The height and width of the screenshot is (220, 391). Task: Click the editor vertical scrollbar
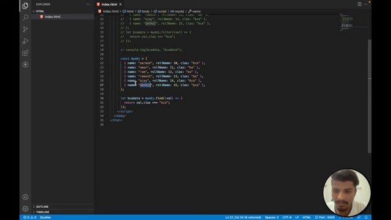click(370, 96)
